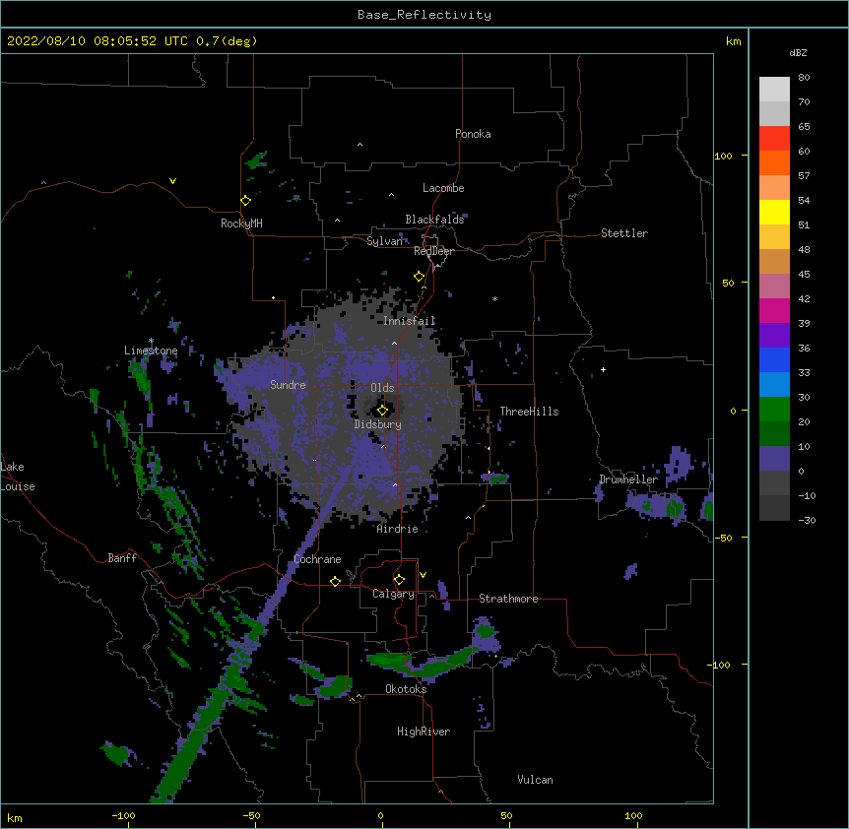Click the Cochrane town label
The image size is (849, 829).
coord(317,559)
